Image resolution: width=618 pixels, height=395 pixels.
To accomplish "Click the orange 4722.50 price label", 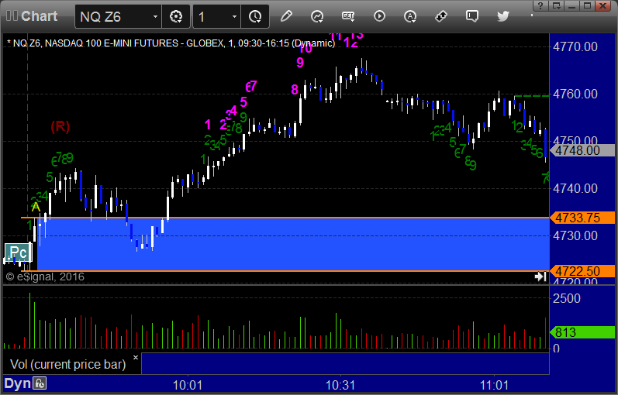I will pyautogui.click(x=582, y=271).
